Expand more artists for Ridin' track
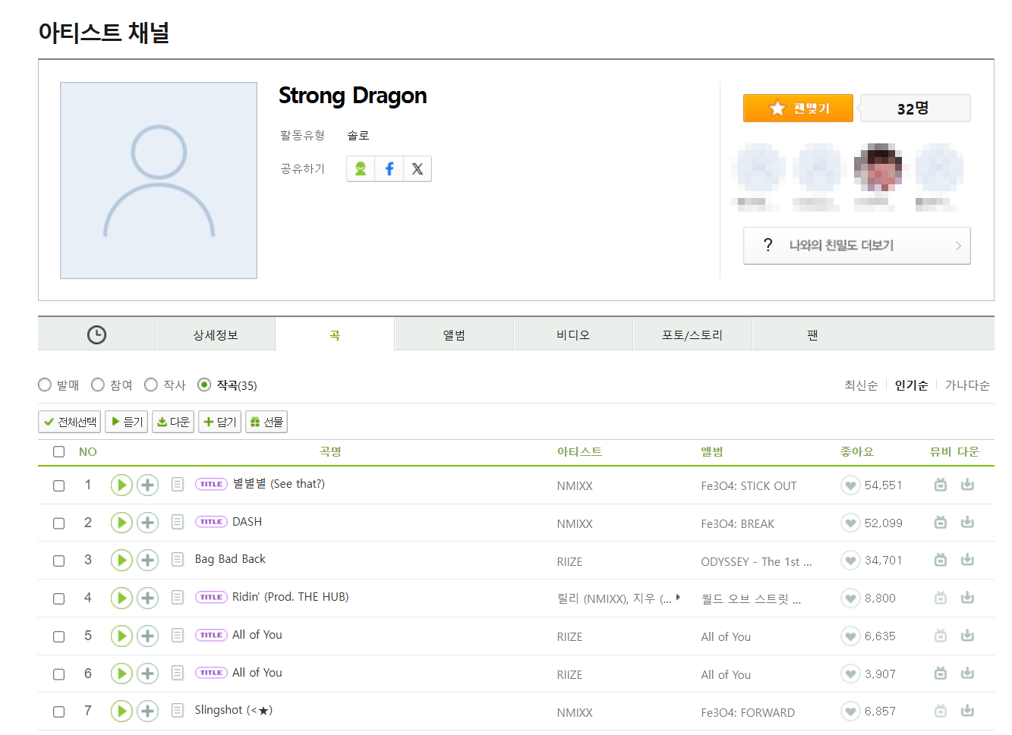 click(678, 598)
